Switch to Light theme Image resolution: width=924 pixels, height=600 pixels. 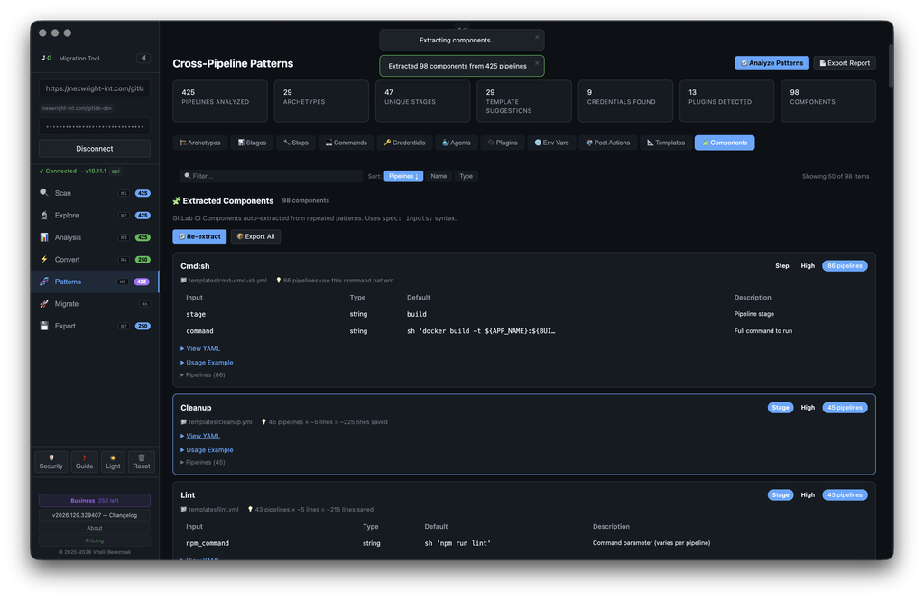[113, 461]
